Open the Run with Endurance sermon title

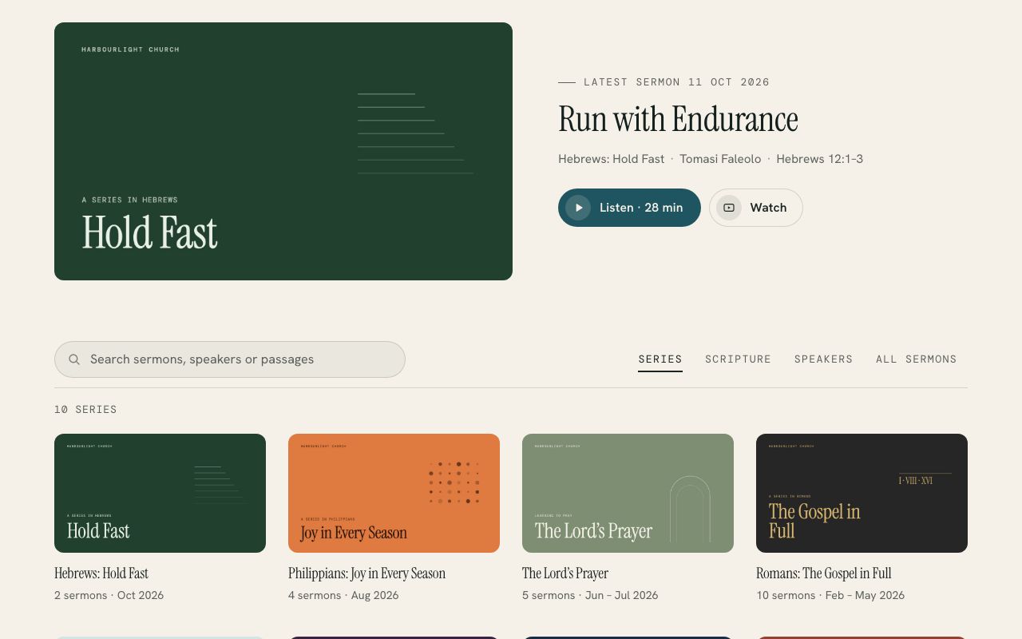(678, 119)
